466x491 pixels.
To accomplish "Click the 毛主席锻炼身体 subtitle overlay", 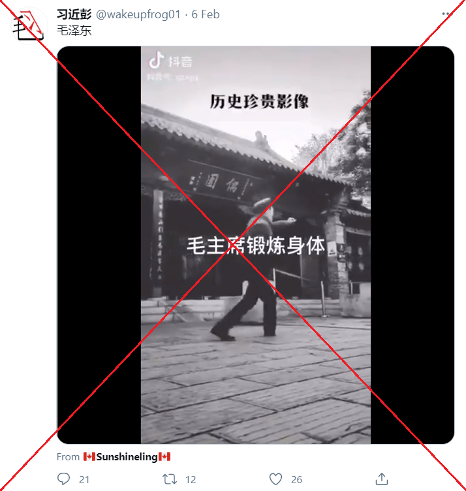I will (x=256, y=246).
